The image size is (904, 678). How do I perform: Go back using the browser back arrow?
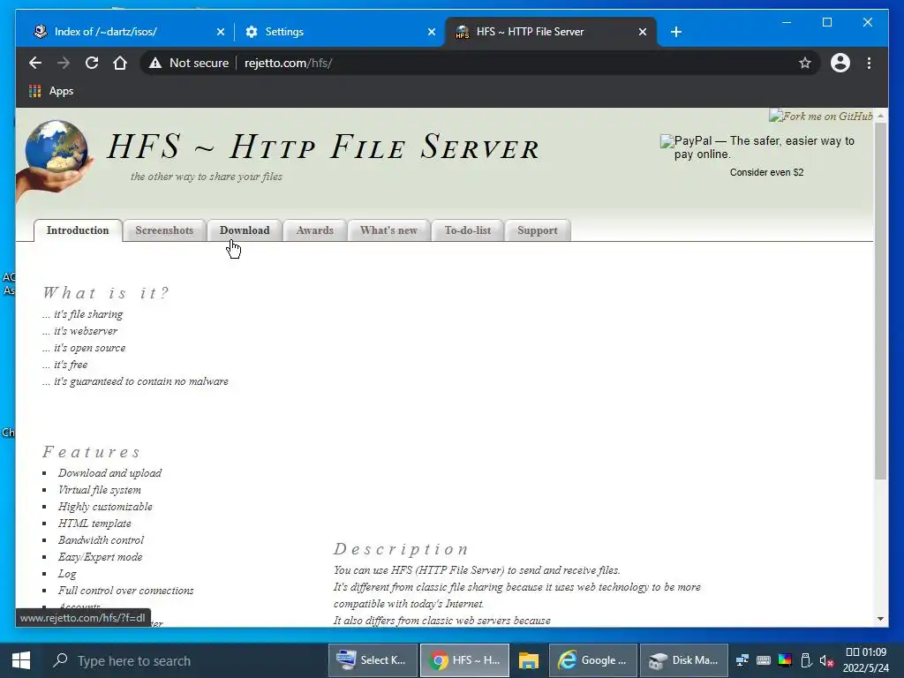pos(35,63)
